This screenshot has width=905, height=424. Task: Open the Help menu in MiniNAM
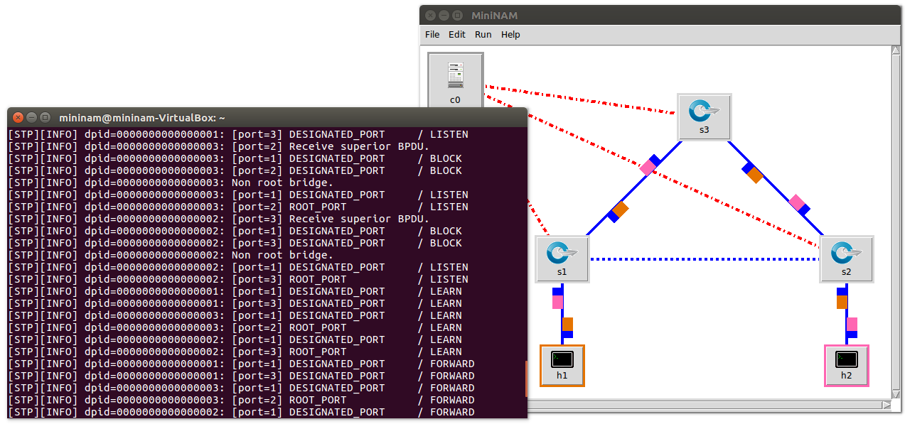[510, 35]
